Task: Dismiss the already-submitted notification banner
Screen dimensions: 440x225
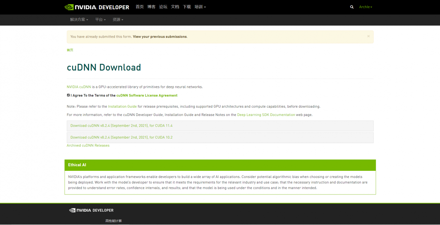Action: (368, 36)
